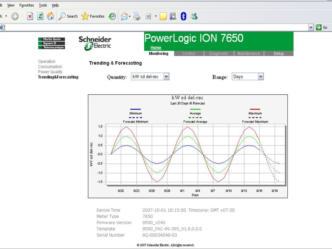The width and height of the screenshot is (332, 249).
Task: Click the blue Minimum legend line
Action: pos(136,109)
